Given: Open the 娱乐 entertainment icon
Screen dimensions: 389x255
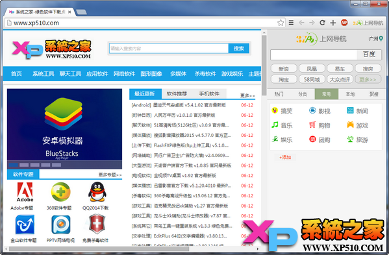Looking at the screenshot, I should [275, 140].
